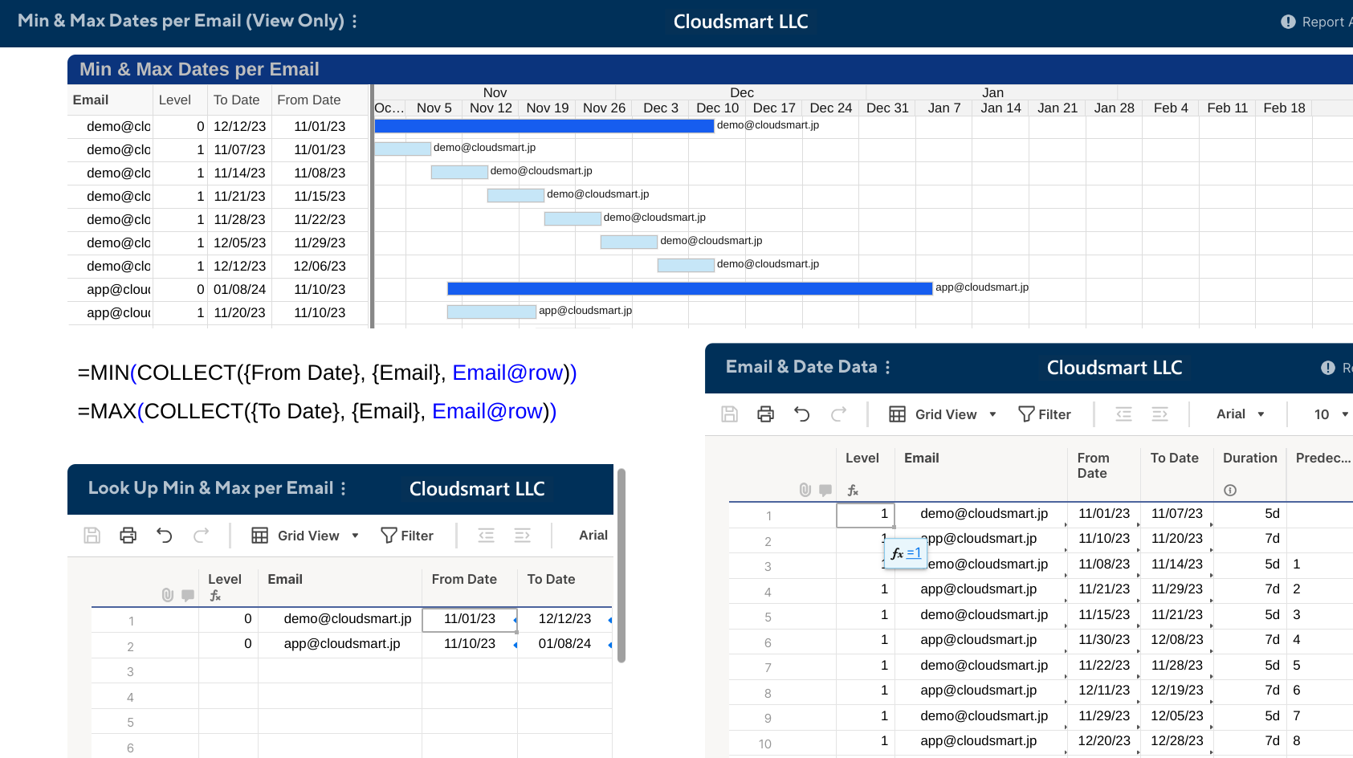Select Level cell in row 1 of Email & Date Data

click(866, 515)
